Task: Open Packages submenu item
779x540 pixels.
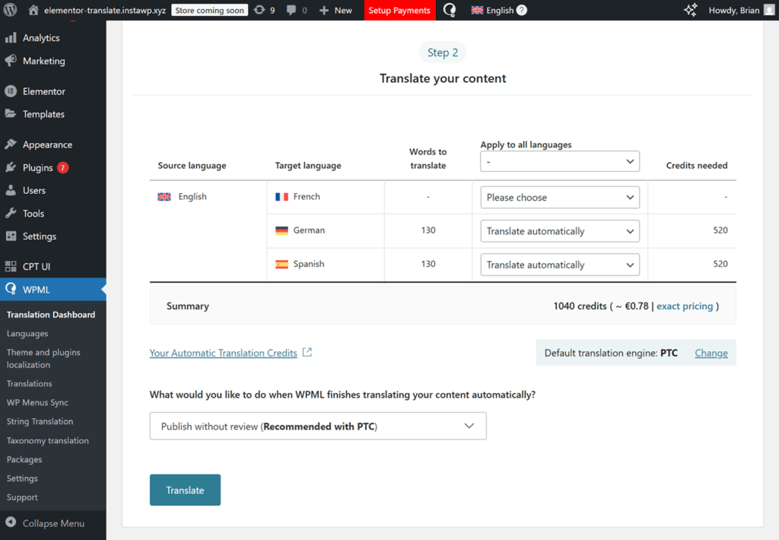Action: point(24,459)
